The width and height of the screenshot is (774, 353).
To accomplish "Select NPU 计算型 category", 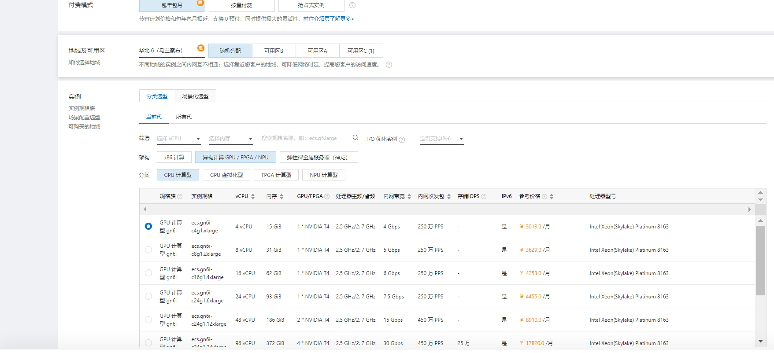I will click(324, 175).
